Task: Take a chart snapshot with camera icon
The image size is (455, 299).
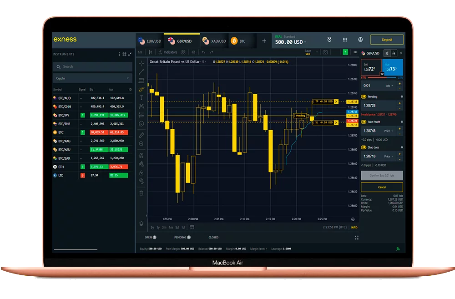Action: 325,52
